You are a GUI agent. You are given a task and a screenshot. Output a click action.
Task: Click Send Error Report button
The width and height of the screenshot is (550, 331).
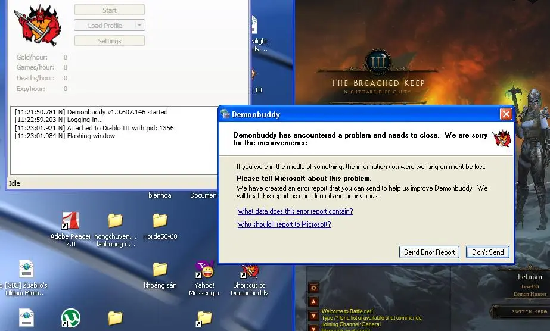[429, 252]
